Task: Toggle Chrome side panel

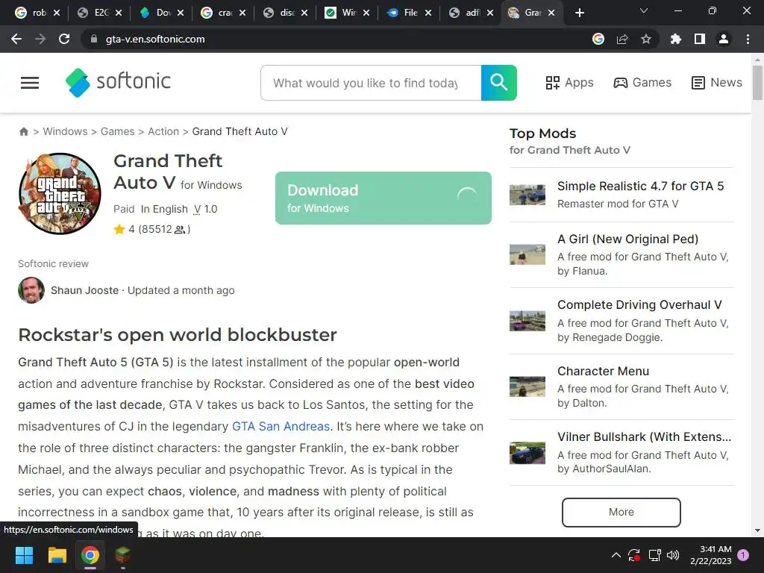Action: pyautogui.click(x=700, y=39)
